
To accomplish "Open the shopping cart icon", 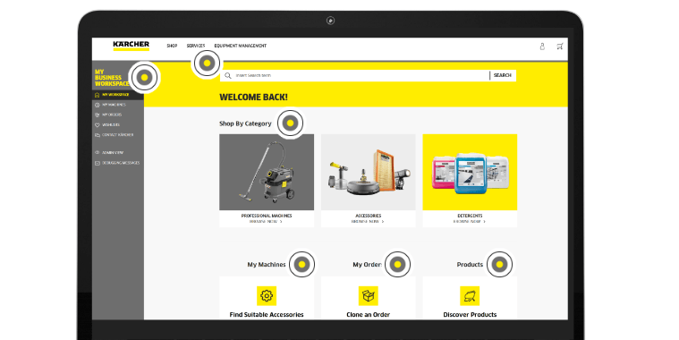I will pyautogui.click(x=560, y=47).
